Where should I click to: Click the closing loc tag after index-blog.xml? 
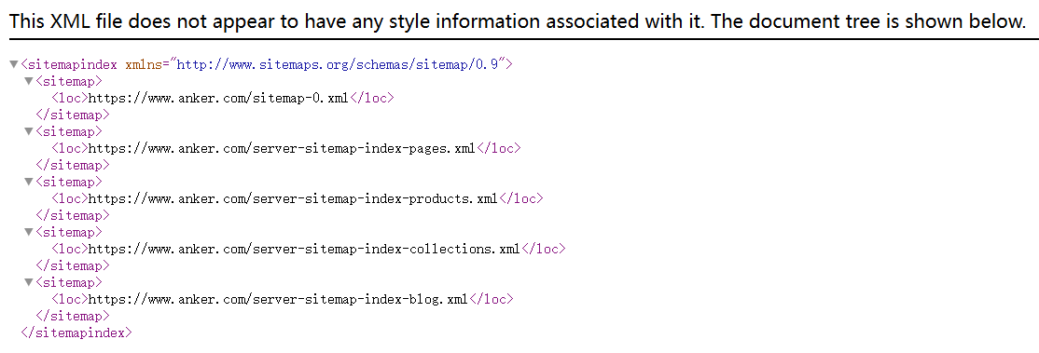coord(491,299)
